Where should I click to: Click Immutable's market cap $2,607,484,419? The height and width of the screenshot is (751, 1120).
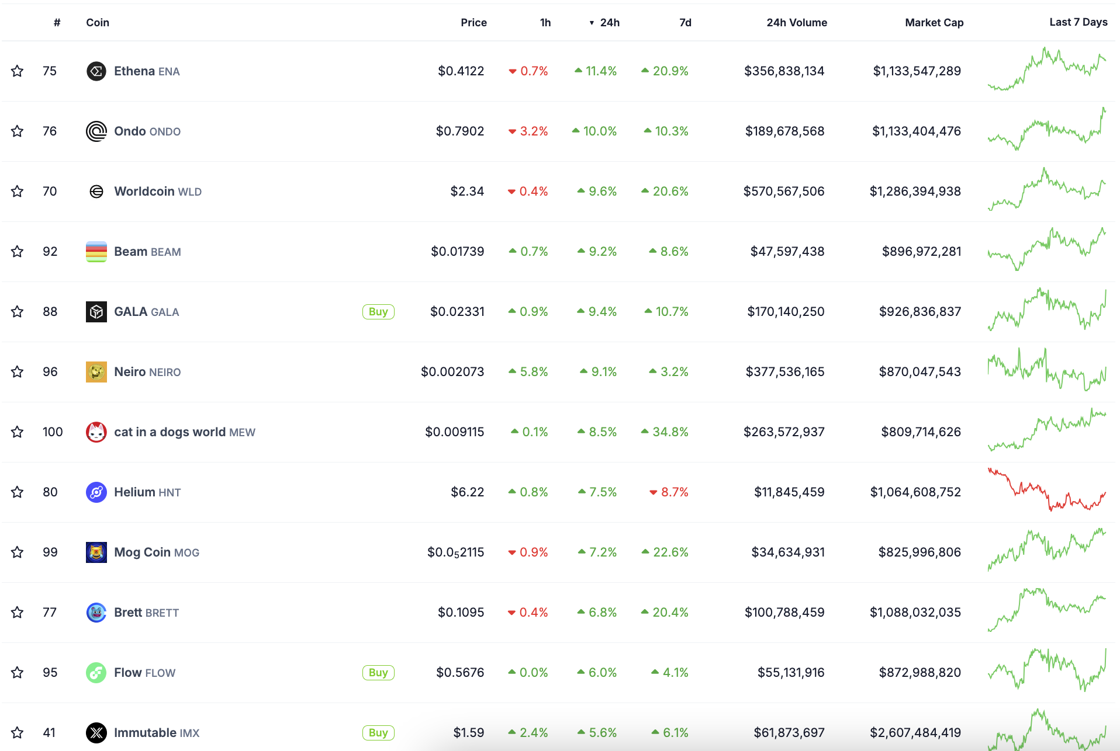915,733
